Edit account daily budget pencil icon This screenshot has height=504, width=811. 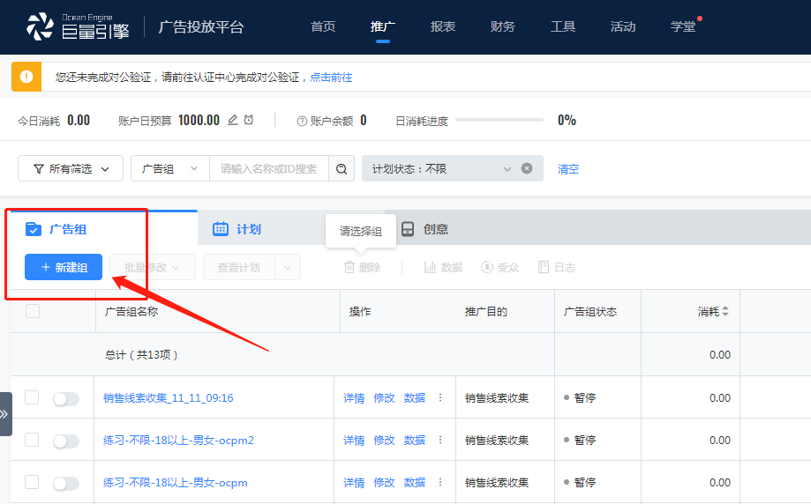[233, 121]
